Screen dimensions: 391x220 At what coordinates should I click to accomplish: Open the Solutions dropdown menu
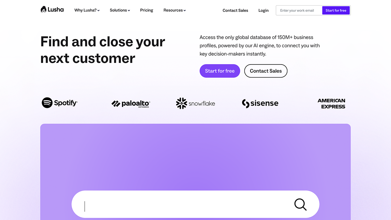120,10
